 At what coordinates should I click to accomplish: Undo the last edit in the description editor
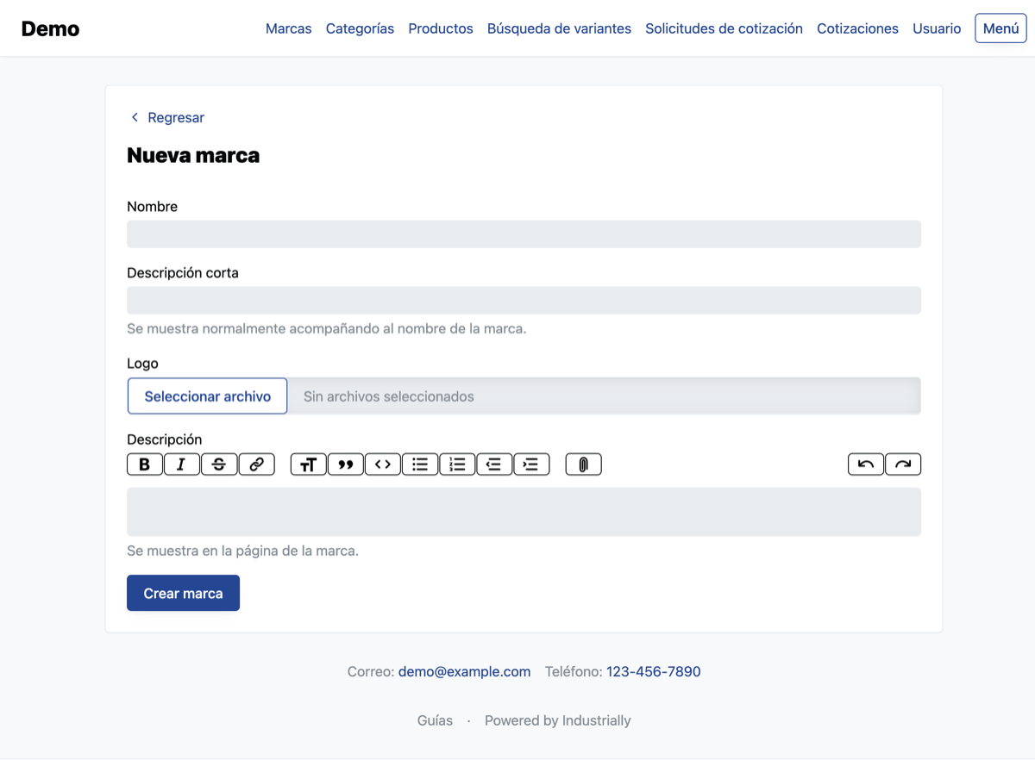[865, 464]
